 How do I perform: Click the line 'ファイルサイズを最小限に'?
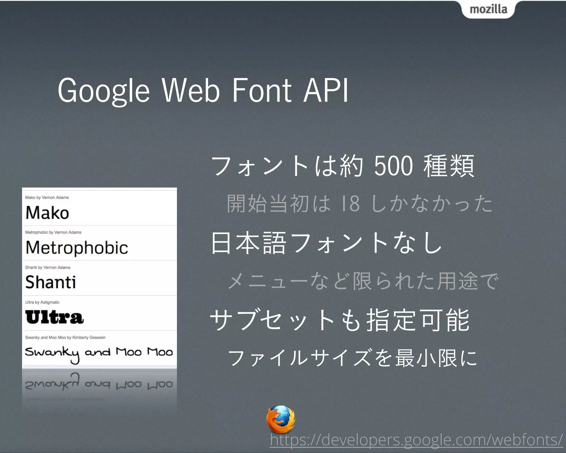coord(353,358)
